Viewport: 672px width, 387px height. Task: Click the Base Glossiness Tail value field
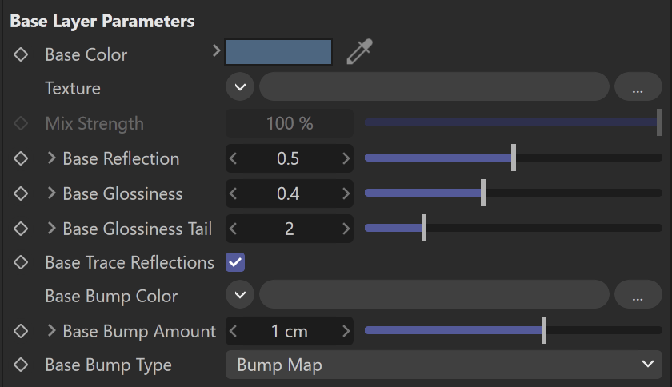[290, 229]
